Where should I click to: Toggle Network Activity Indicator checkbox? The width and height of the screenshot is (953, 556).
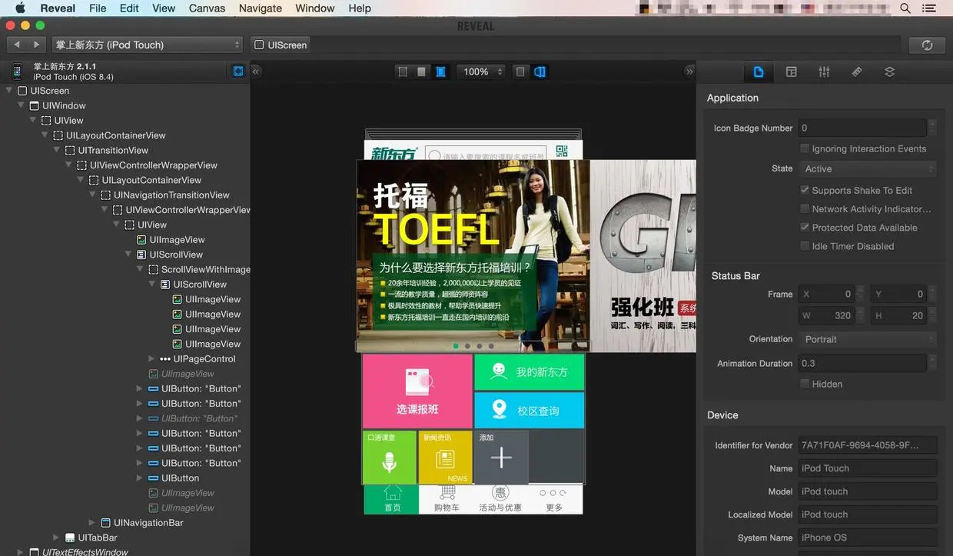pos(805,208)
